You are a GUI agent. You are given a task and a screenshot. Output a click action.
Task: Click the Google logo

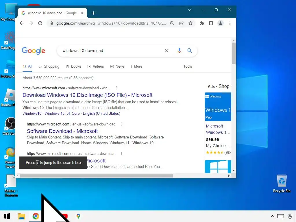[34, 51]
